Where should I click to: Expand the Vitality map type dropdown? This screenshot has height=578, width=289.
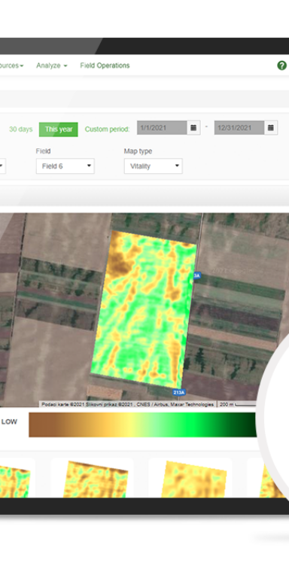pos(154,166)
